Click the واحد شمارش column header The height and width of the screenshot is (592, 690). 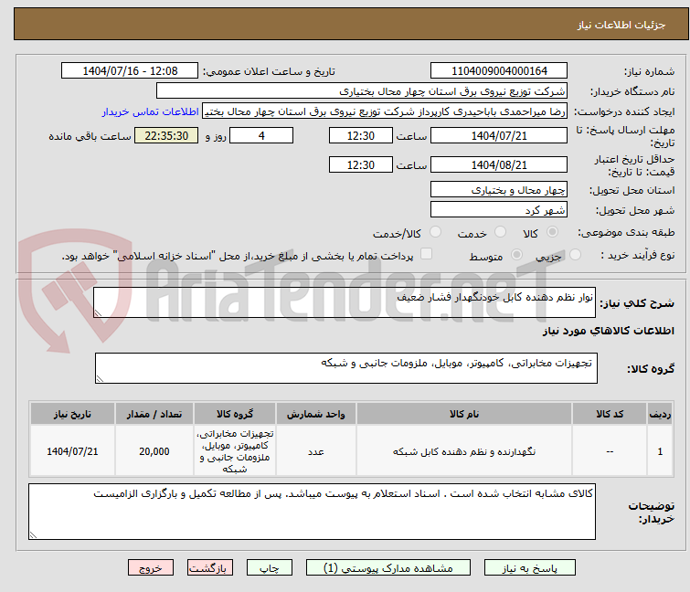click(x=316, y=414)
